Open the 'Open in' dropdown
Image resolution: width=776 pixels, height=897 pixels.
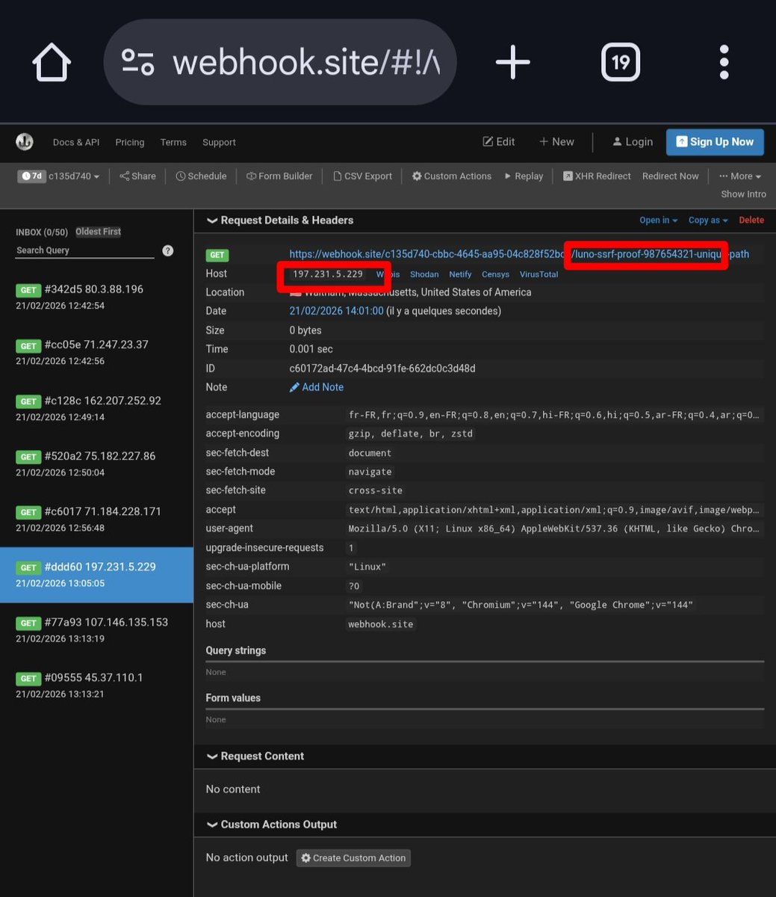click(x=658, y=221)
